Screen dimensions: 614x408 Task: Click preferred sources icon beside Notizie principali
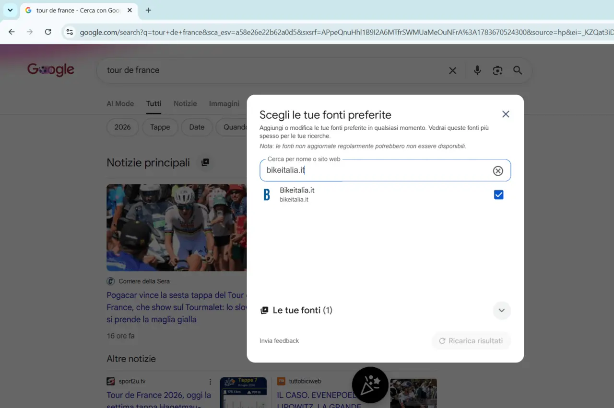205,162
